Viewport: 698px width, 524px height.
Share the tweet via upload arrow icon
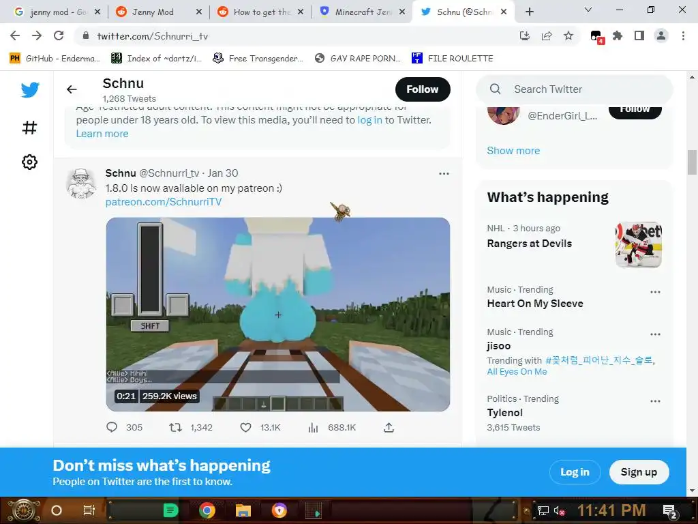(389, 427)
